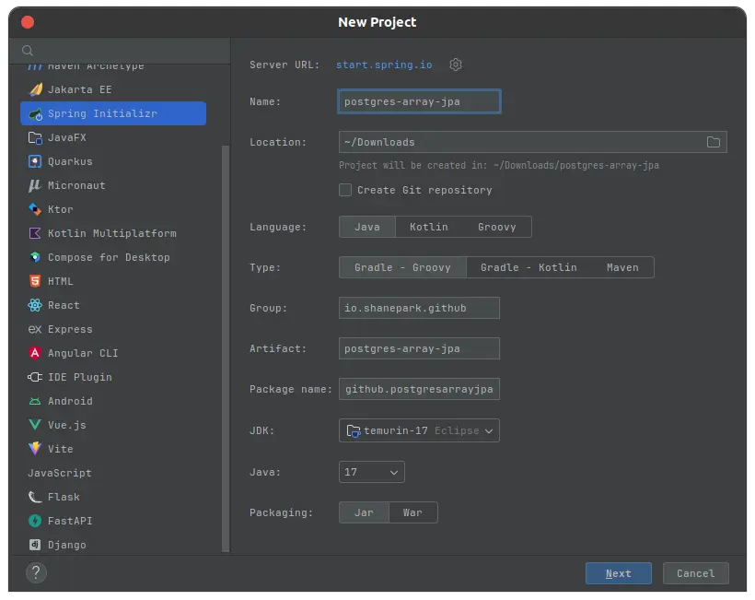Screen dimensions: 755x600
Task: Select JavaScript generator in list
Action: pyautogui.click(x=113, y=473)
